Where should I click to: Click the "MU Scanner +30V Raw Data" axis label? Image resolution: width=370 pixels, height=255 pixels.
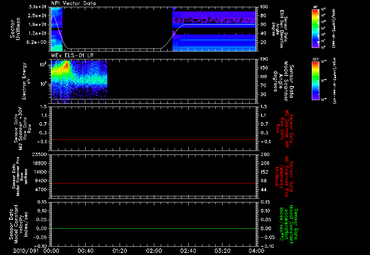pos(22,129)
